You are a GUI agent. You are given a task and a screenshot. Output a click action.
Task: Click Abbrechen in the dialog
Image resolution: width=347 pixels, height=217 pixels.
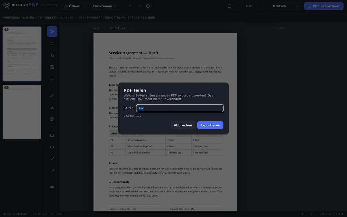click(183, 125)
